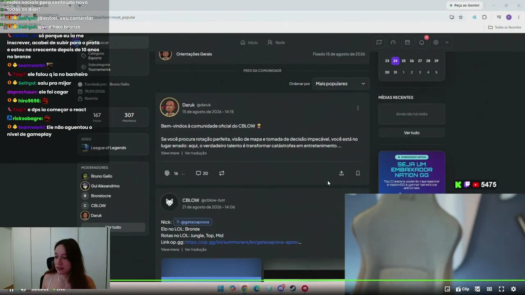This screenshot has height=295, width=525.
Task: Select day 24 on the calendar
Action: pos(395,61)
